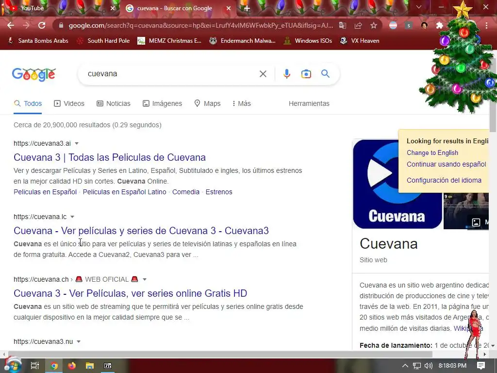Open the share page icon in address bar
Viewport: 497px width, 373px height.
click(x=358, y=25)
